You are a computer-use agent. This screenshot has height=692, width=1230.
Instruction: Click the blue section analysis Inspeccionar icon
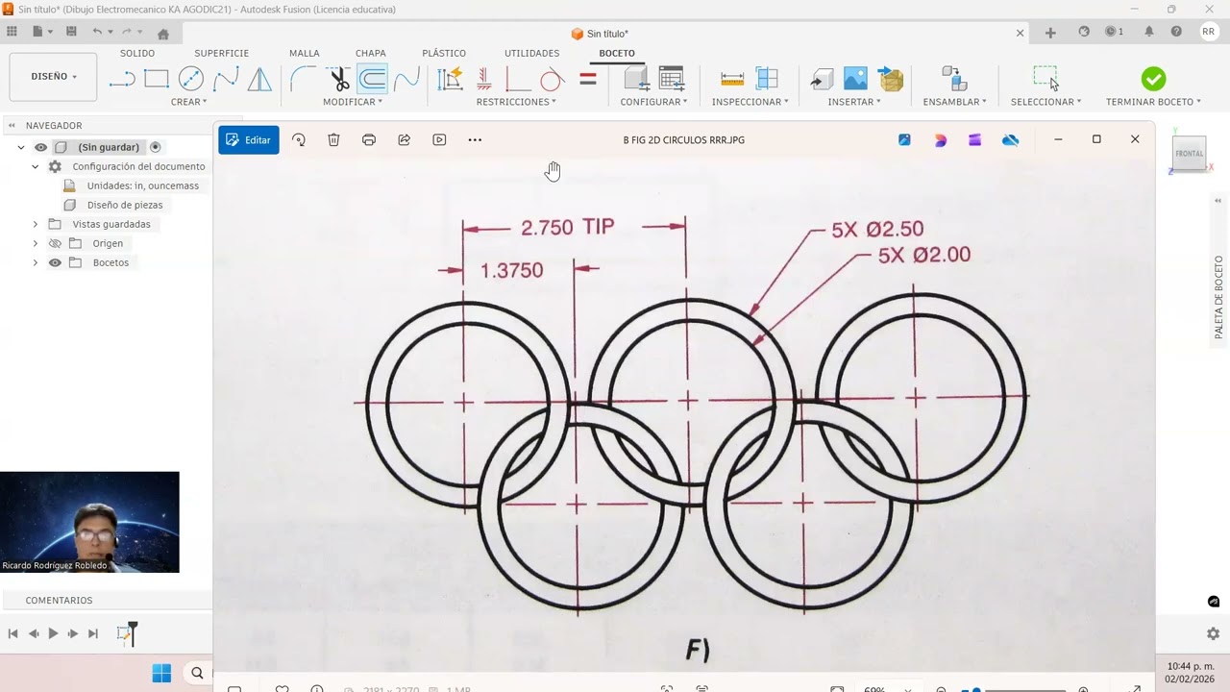[767, 79]
